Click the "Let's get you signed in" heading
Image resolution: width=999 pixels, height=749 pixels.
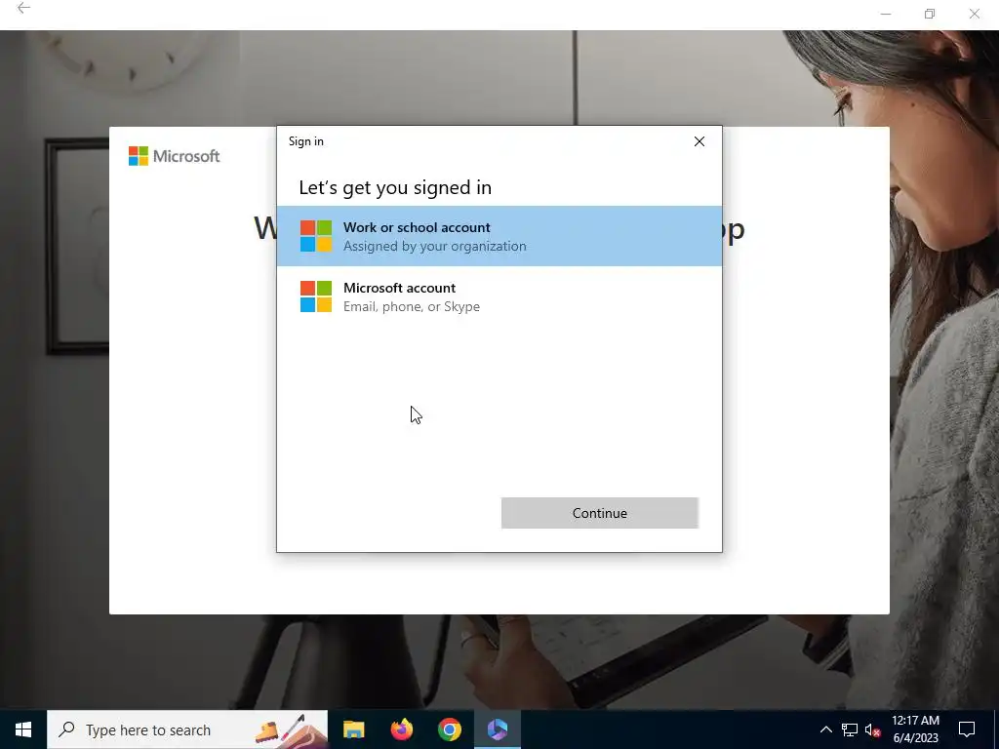pyautogui.click(x=395, y=187)
